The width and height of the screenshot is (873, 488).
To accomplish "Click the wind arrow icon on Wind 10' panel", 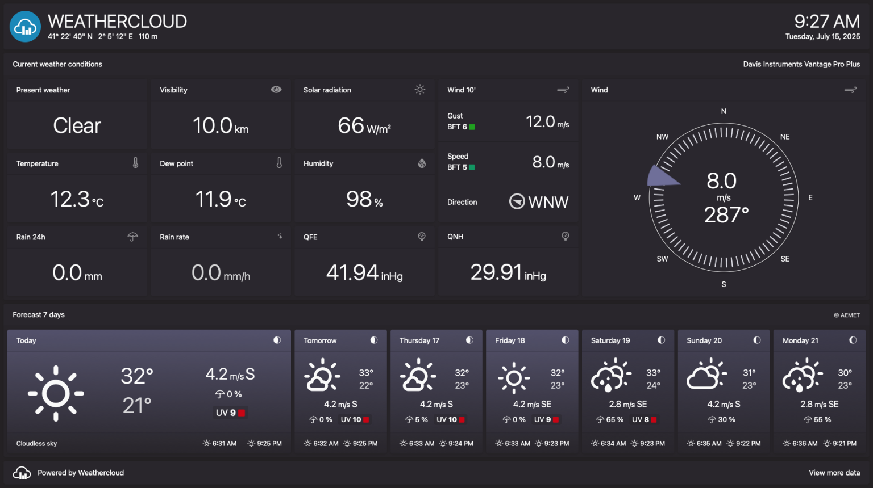I will click(563, 90).
